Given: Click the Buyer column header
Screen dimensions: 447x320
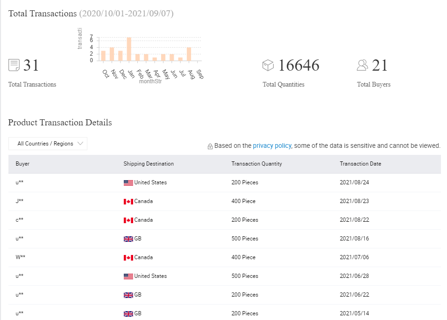Looking at the screenshot, I should 22,164.
